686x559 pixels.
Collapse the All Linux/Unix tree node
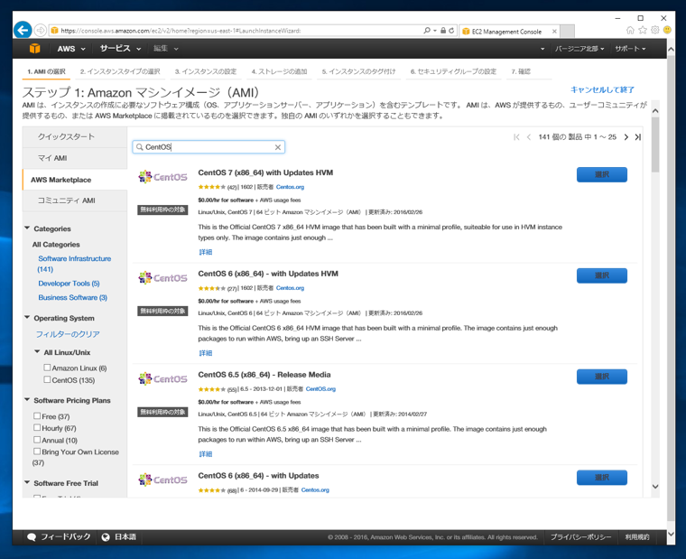click(x=37, y=351)
